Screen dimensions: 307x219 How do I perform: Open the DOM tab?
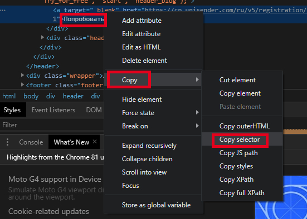tap(94, 110)
